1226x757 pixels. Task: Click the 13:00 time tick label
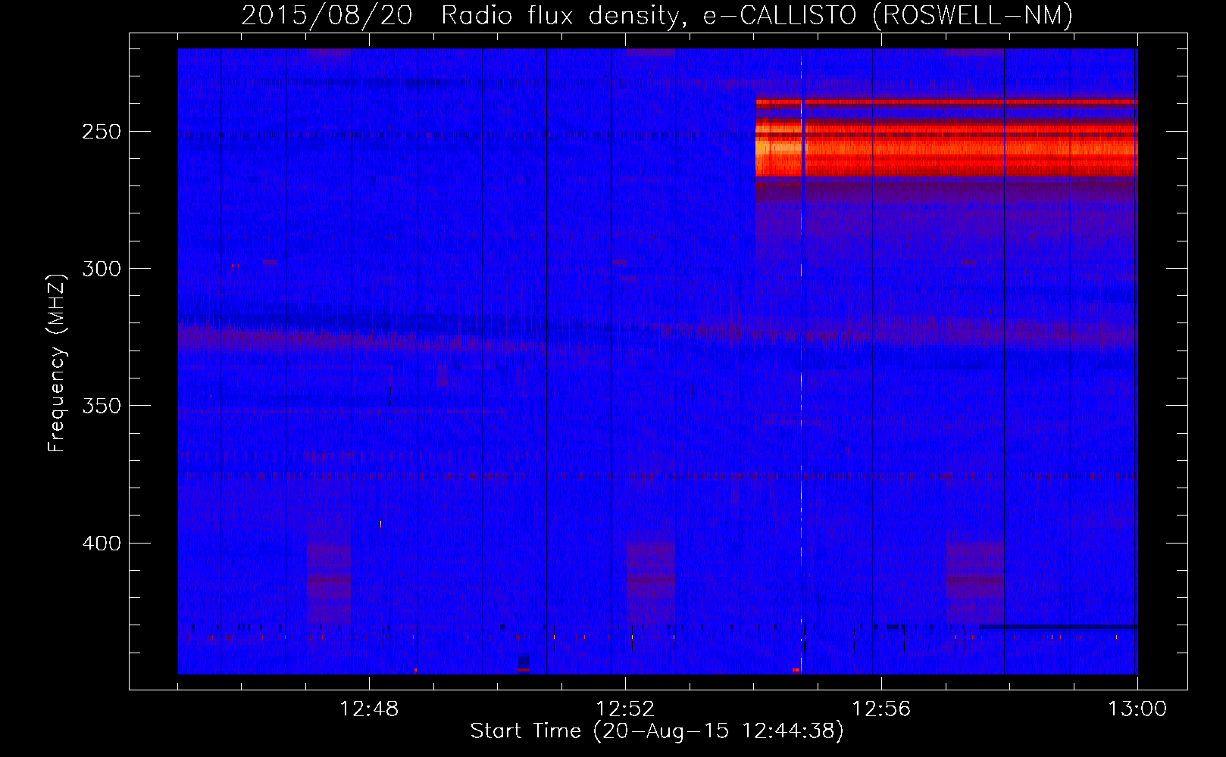(x=1137, y=709)
